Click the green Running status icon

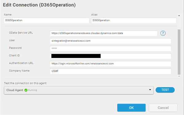point(26,90)
